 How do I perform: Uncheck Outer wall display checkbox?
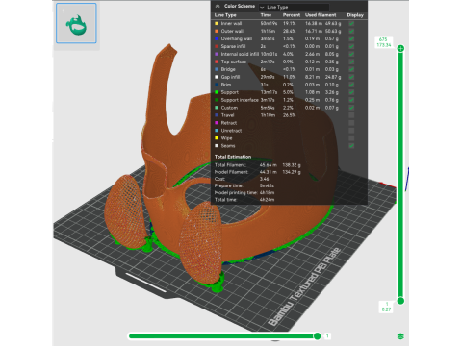(x=351, y=31)
